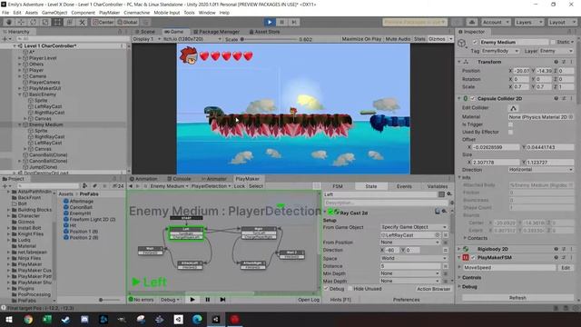Open From Game Object dropdown
Image resolution: width=581 pixels, height=327 pixels.
pyautogui.click(x=414, y=227)
